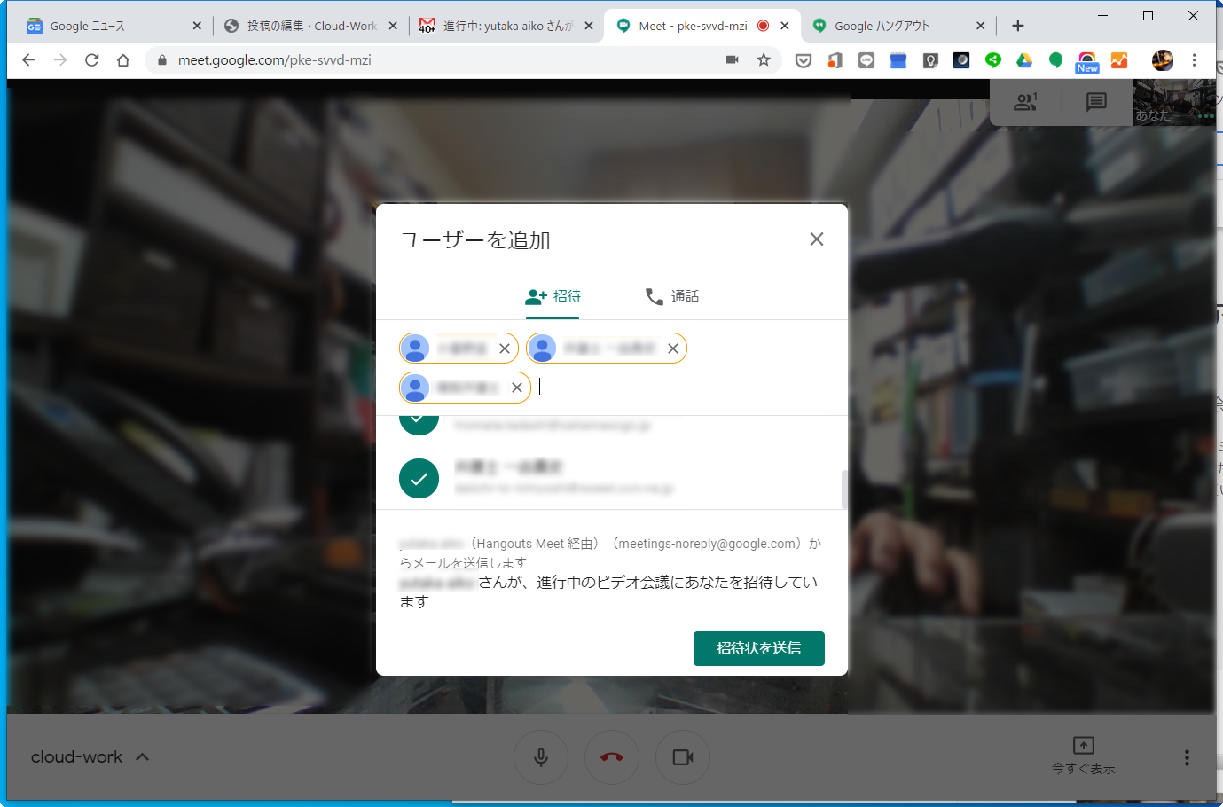Remove the second invitee chip with its X
1223x807 pixels.
coord(673,348)
